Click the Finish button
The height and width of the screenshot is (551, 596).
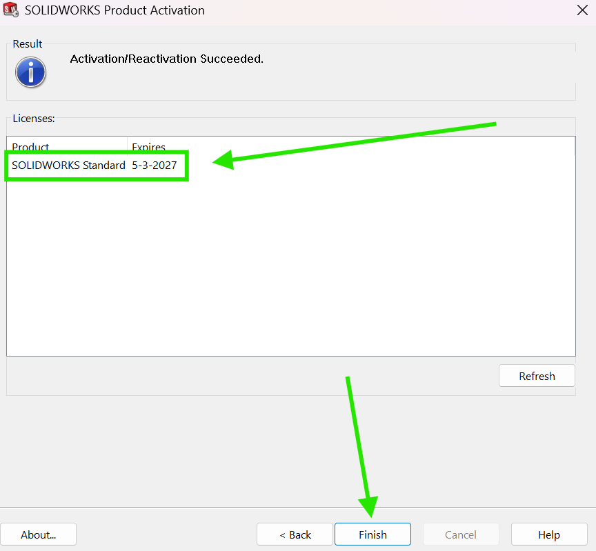[372, 534]
